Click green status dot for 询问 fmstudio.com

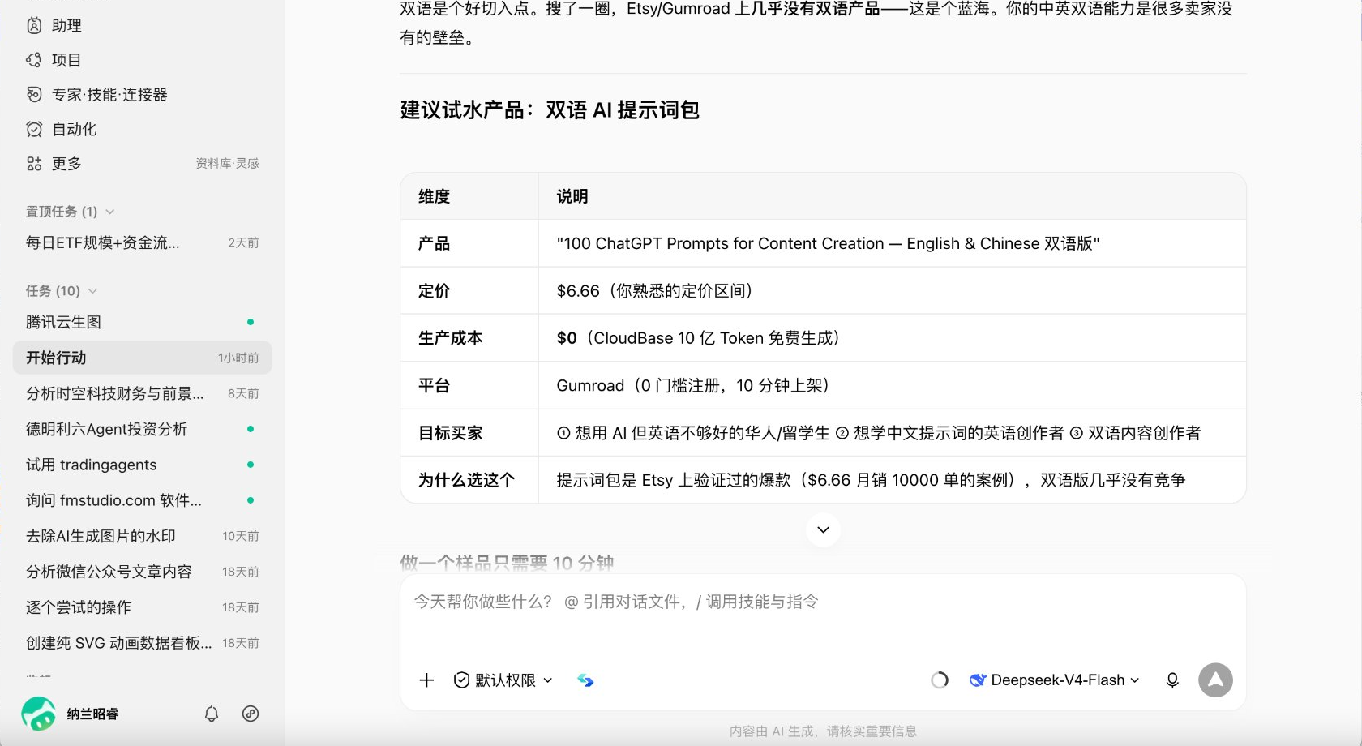point(251,500)
